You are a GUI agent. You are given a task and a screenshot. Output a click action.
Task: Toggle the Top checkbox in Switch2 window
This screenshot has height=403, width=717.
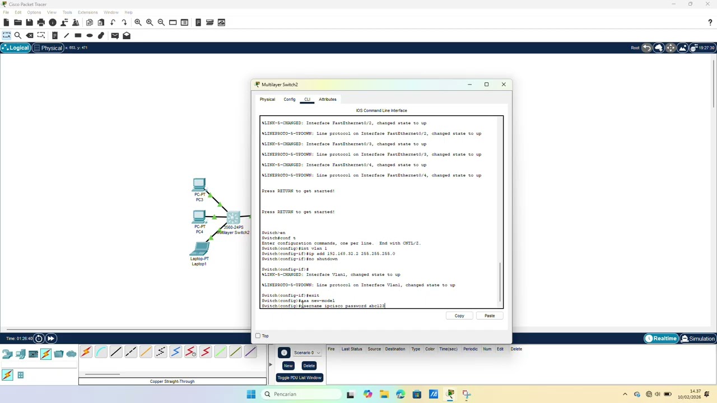coord(258,336)
